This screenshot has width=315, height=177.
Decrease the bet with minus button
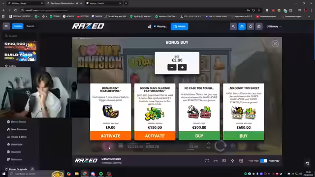pyautogui.click(x=172, y=67)
